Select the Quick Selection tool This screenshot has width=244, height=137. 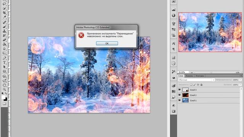(4, 8)
